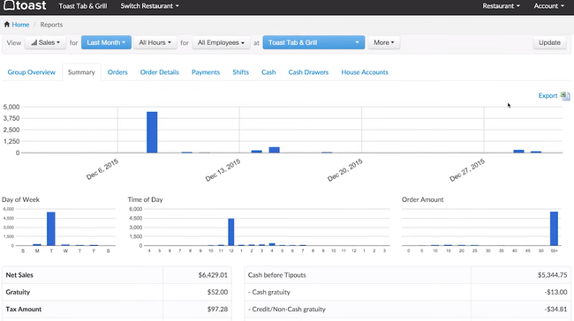Expand the All Employees dropdown
Screen dimensions: 574x321
click(221, 43)
